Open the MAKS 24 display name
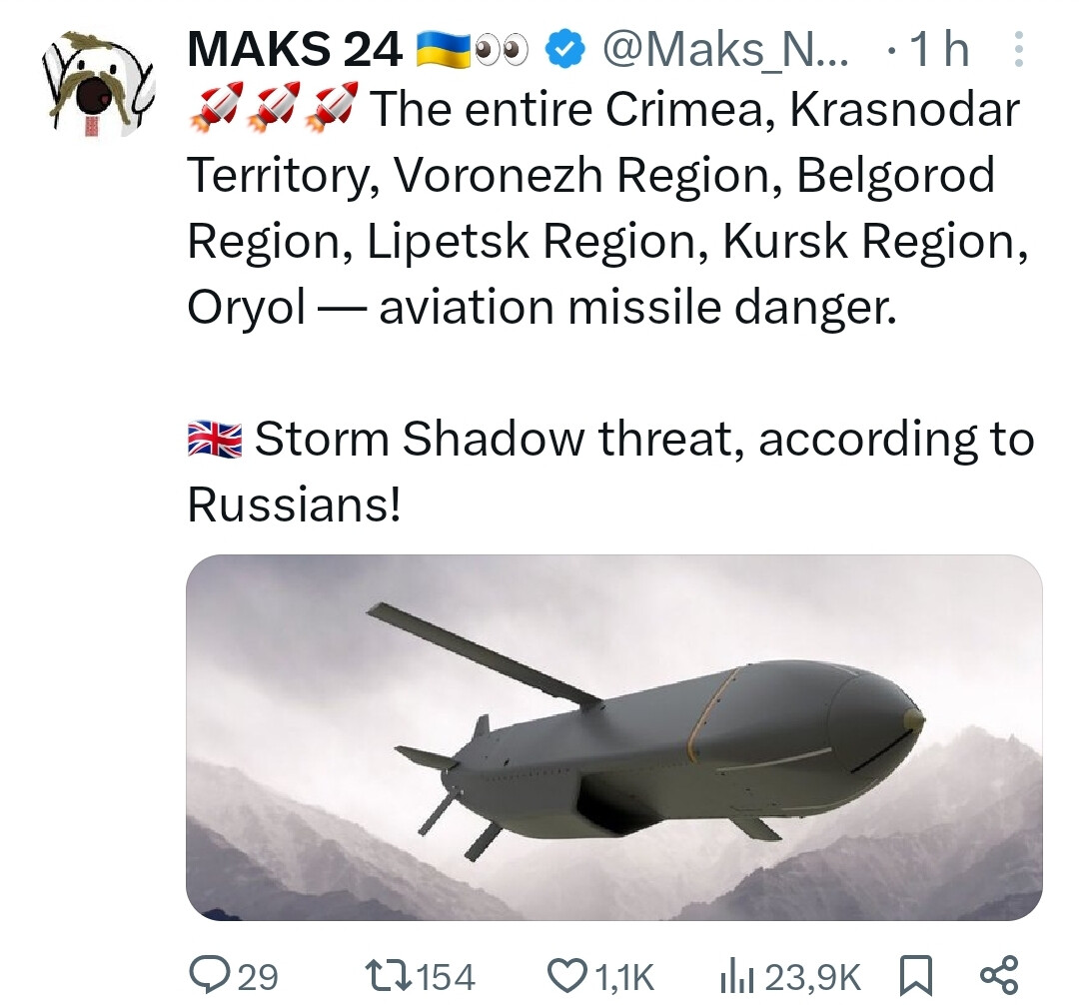Image resolution: width=1079 pixels, height=1005 pixels. pyautogui.click(x=295, y=50)
